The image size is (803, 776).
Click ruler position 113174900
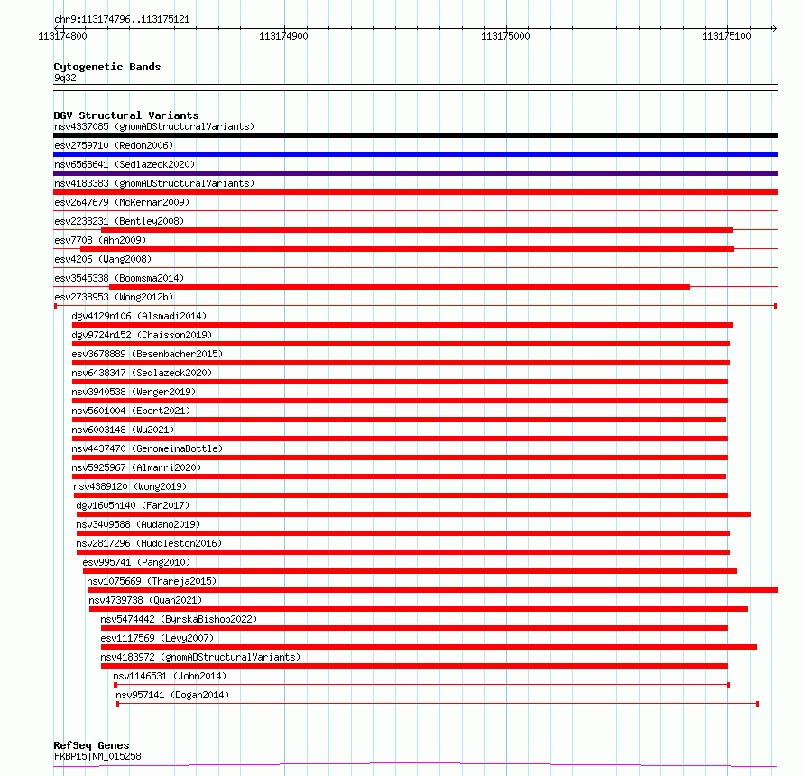point(283,36)
